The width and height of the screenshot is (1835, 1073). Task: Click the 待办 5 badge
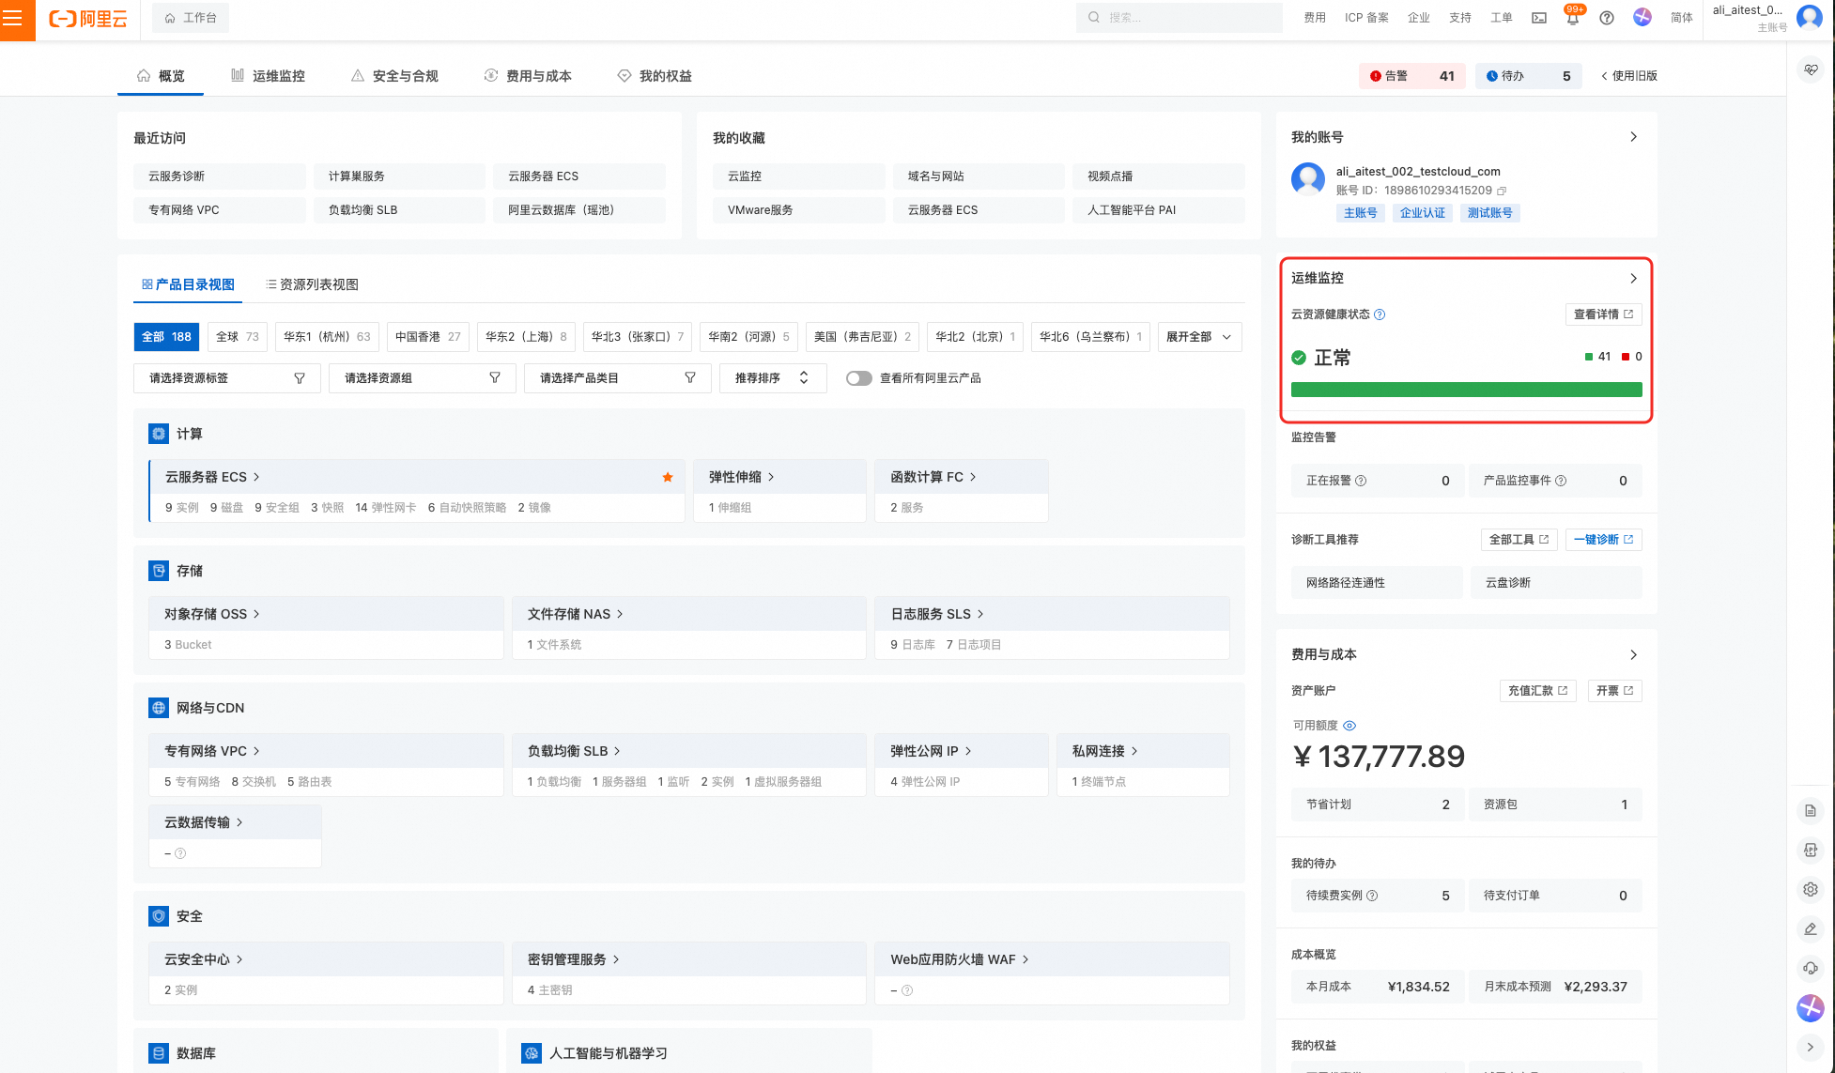pos(1528,76)
